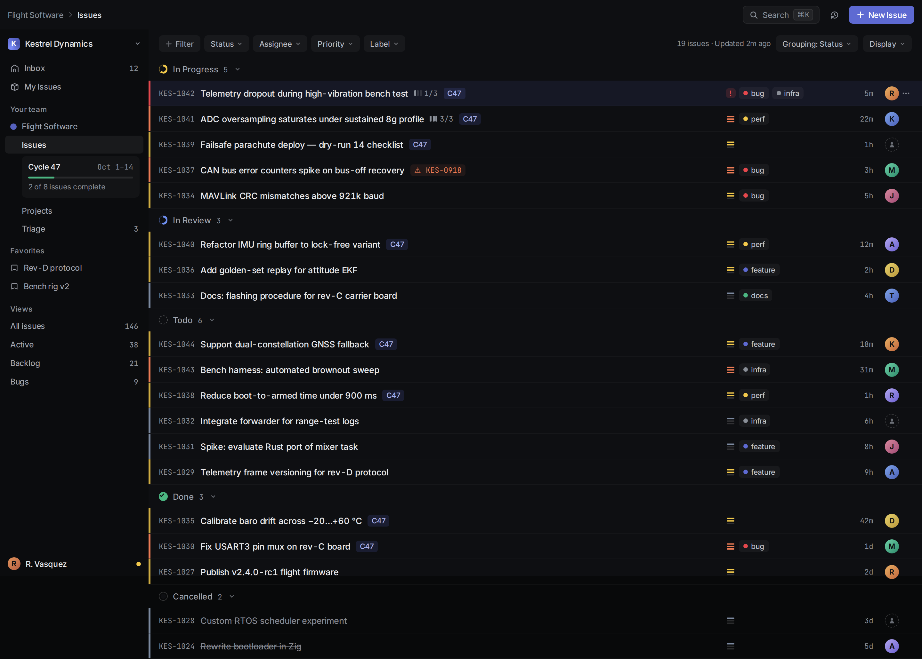Select the Bugs view
The width and height of the screenshot is (922, 659).
coord(74,382)
